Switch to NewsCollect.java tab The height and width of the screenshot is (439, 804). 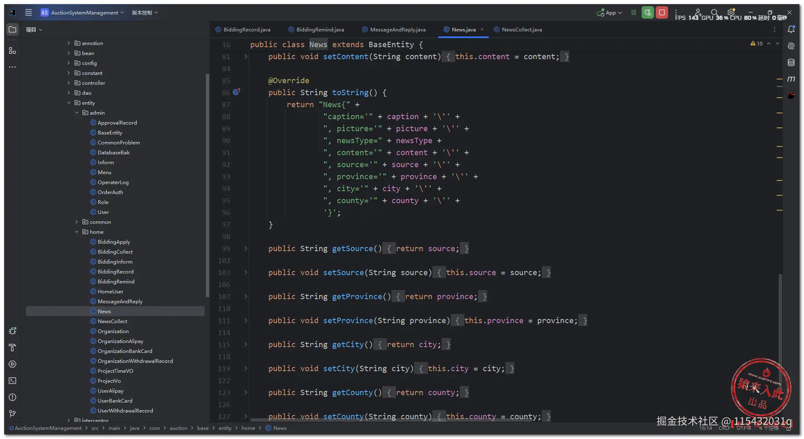coord(518,29)
